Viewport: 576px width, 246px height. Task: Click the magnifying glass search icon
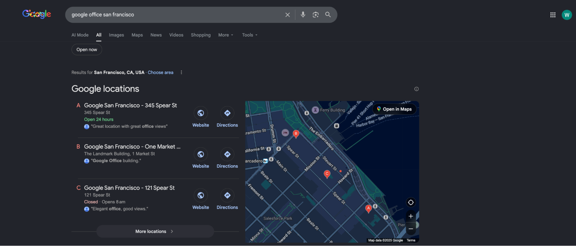tap(328, 15)
